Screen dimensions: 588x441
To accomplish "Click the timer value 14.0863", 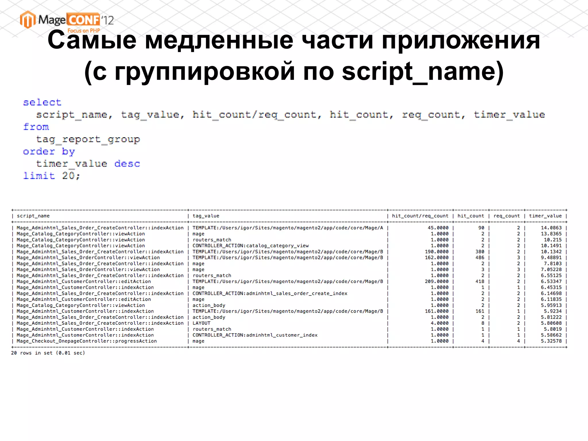I will coord(551,228).
